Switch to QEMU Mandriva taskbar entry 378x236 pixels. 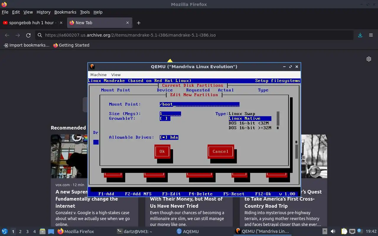click(x=263, y=232)
